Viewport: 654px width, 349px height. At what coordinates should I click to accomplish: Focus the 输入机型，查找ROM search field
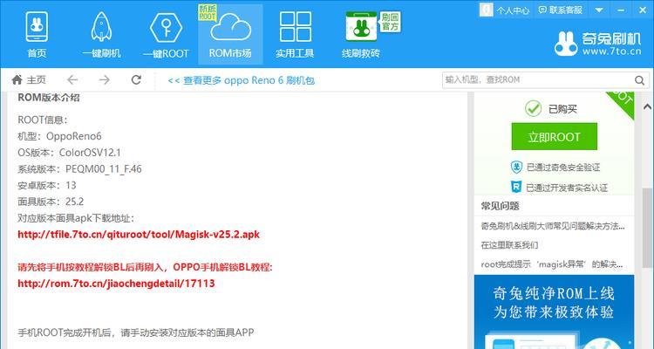538,79
